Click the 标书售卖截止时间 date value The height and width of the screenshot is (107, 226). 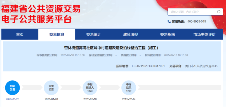(72, 55)
